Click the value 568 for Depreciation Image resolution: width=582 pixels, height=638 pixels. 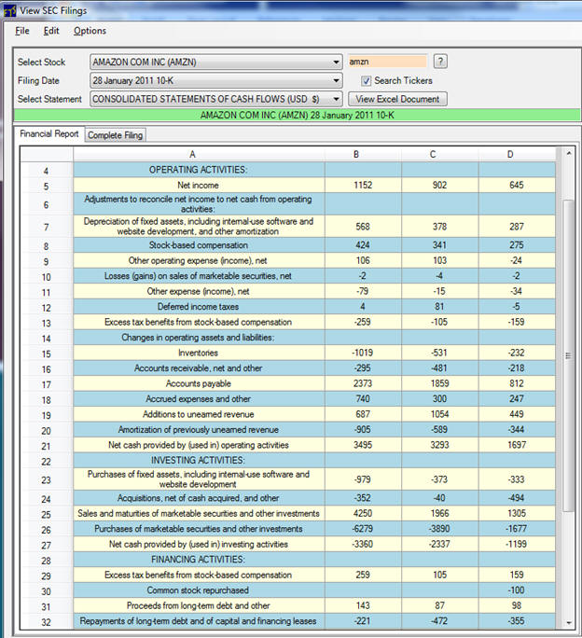(x=363, y=227)
